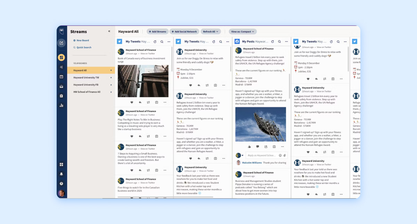Open View on Twitter for Bank of Canada tweet

tap(148, 54)
